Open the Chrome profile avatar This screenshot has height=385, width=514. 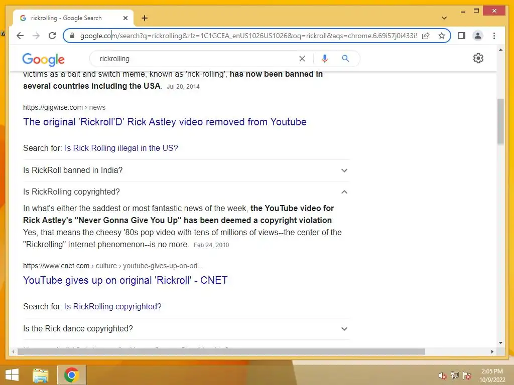pyautogui.click(x=478, y=36)
